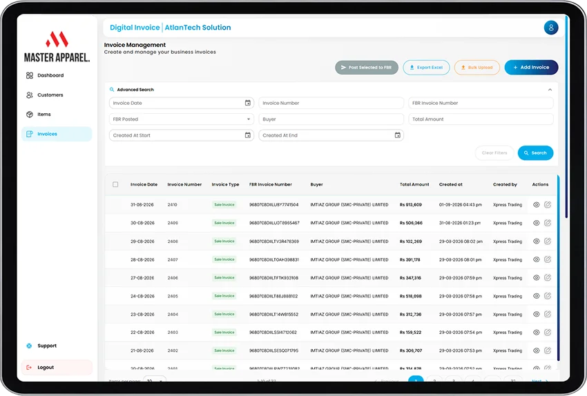The width and height of the screenshot is (587, 396).
Task: Click the Clear Filters button
Action: 494,153
